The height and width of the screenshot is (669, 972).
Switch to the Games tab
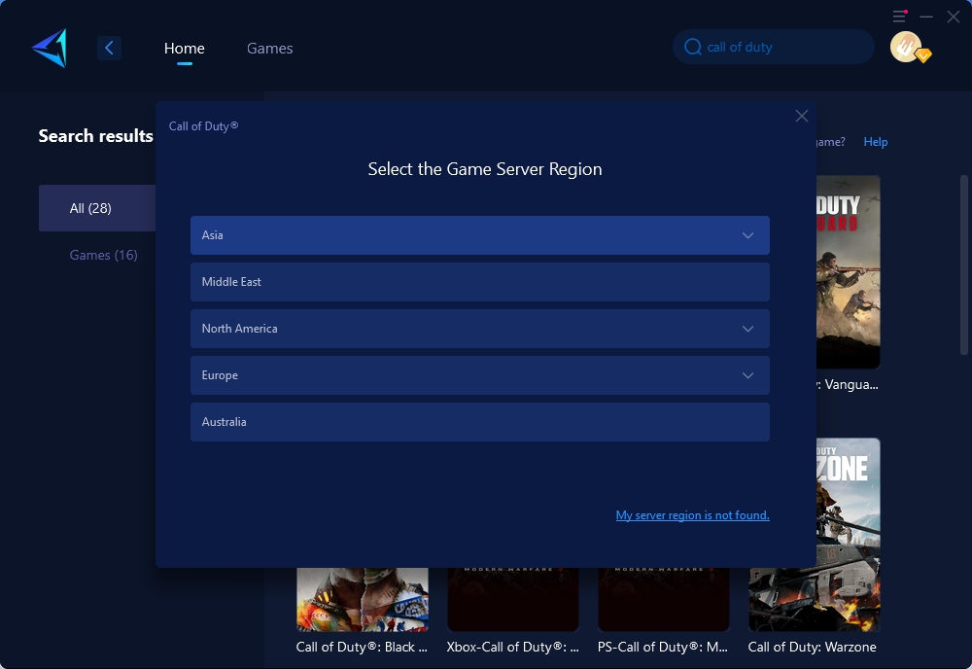(269, 48)
